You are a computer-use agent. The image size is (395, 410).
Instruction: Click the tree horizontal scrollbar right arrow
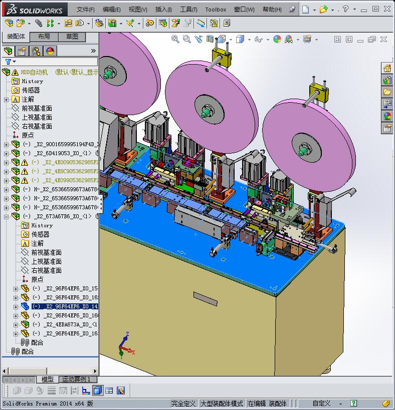pos(95,371)
